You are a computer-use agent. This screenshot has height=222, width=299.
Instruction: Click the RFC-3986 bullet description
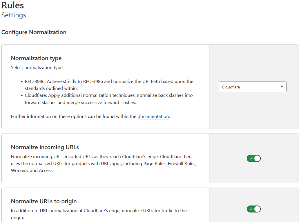(x=109, y=85)
